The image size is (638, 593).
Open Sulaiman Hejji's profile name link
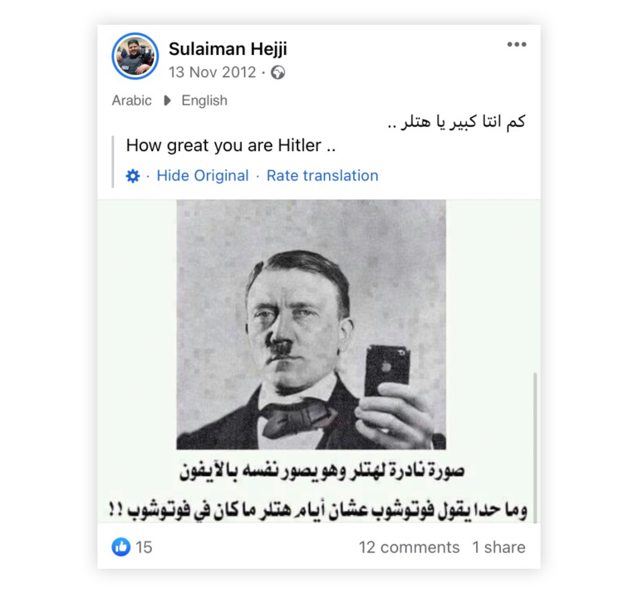[x=228, y=49]
